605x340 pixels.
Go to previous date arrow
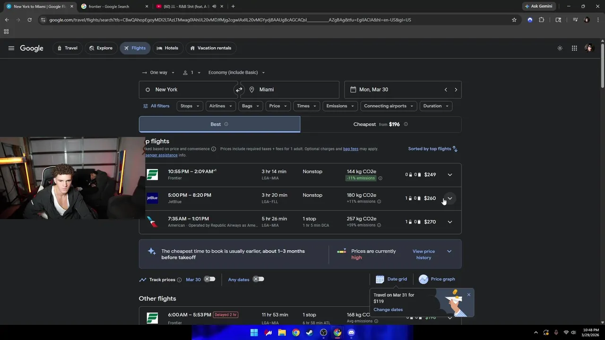pyautogui.click(x=445, y=90)
